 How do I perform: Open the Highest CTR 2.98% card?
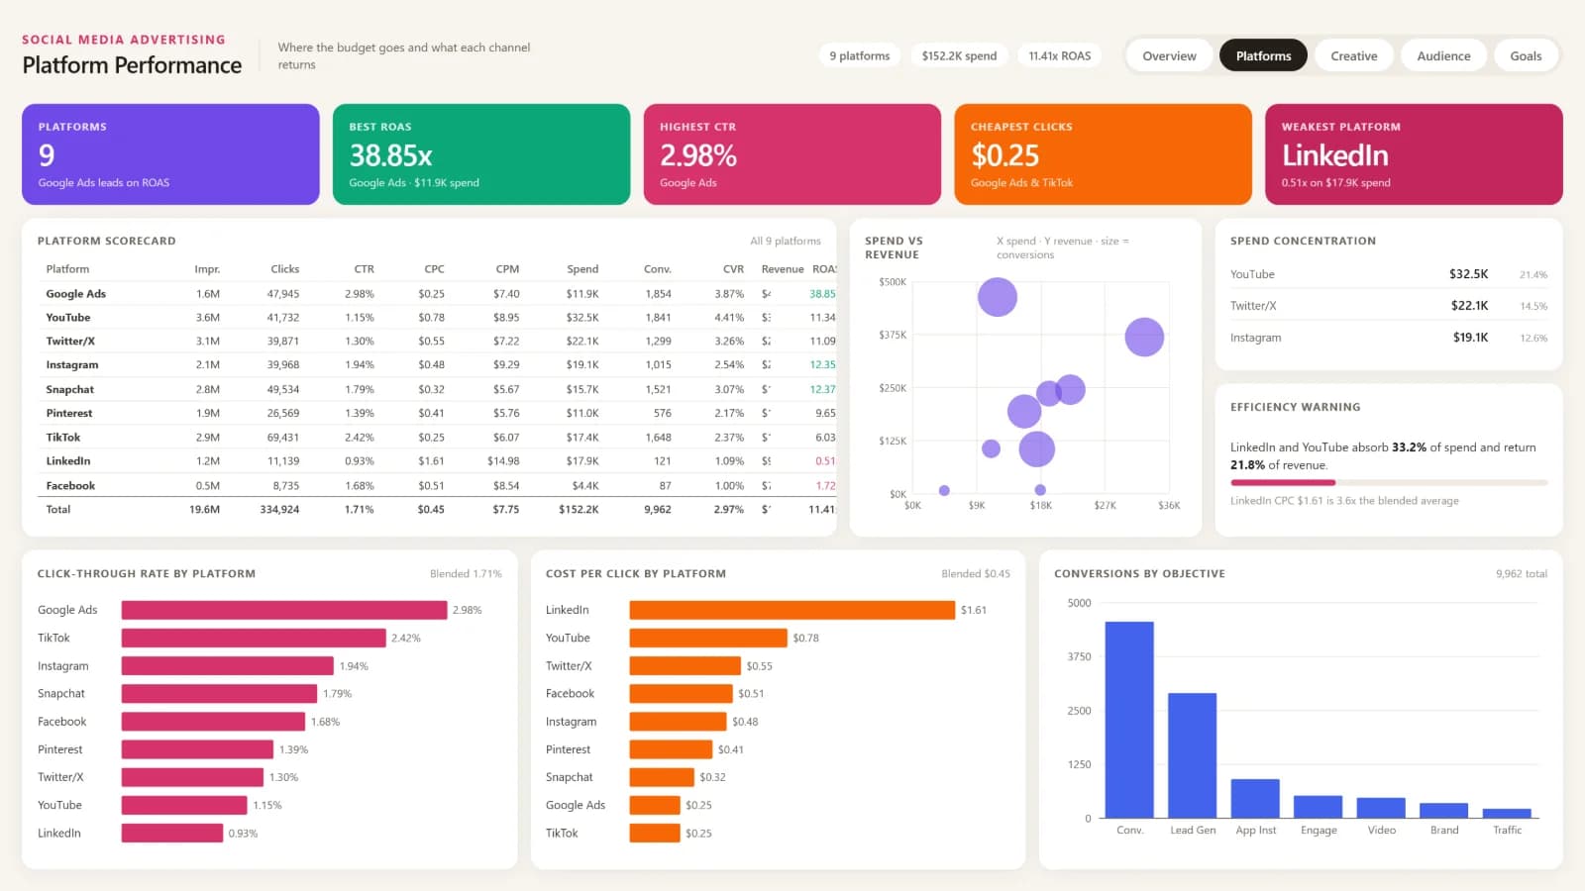pos(792,154)
